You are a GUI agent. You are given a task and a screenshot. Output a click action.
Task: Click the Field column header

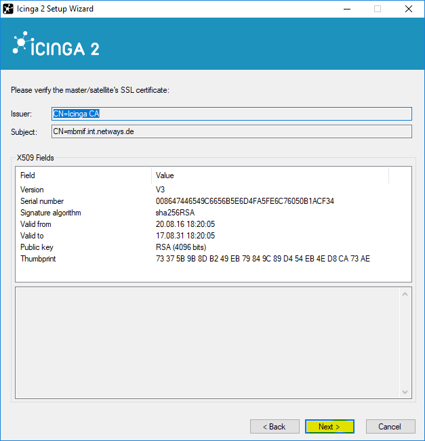tap(83, 175)
